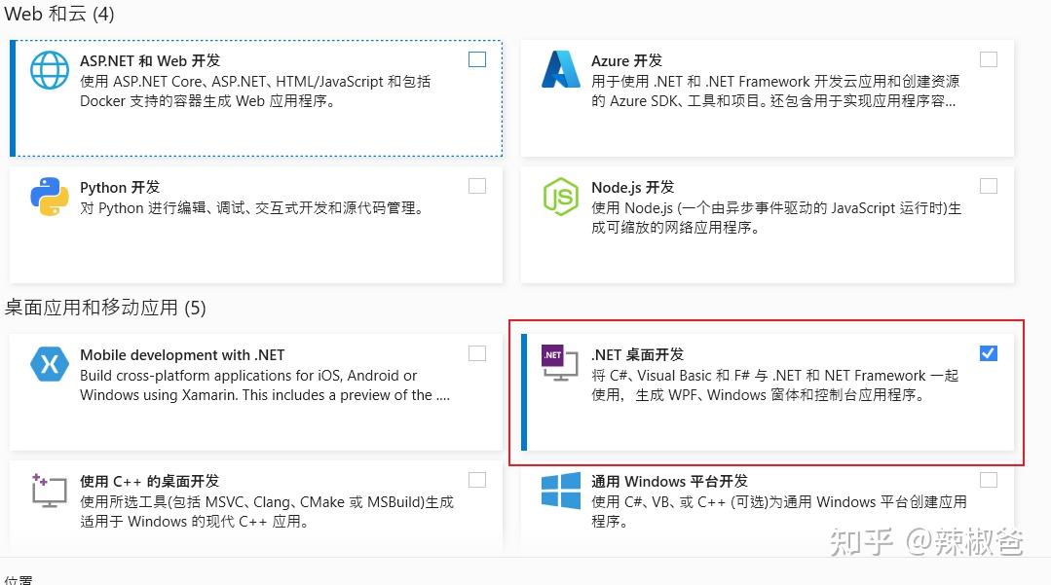The width and height of the screenshot is (1051, 585).
Task: Click the Azure development logo icon
Action: point(560,70)
